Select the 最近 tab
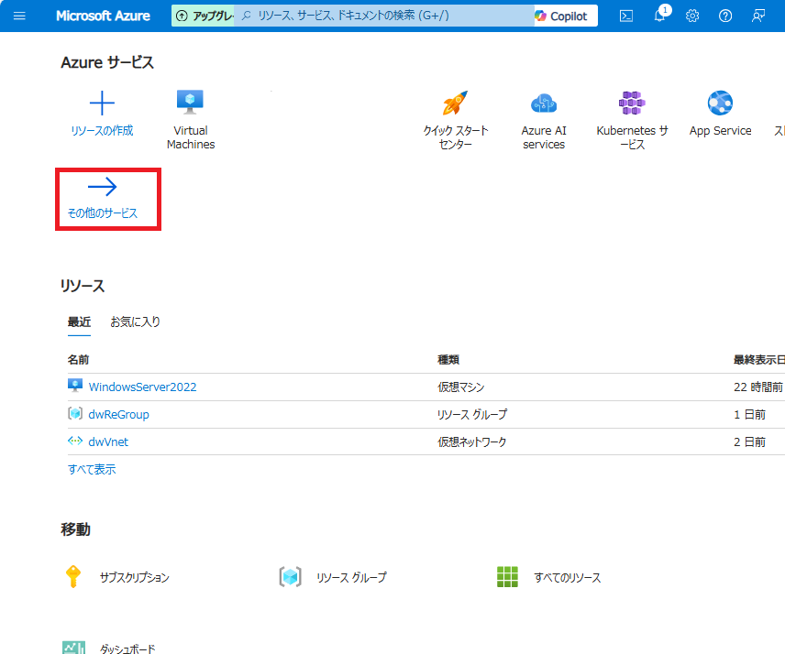Image resolution: width=785 pixels, height=654 pixels. tap(79, 322)
